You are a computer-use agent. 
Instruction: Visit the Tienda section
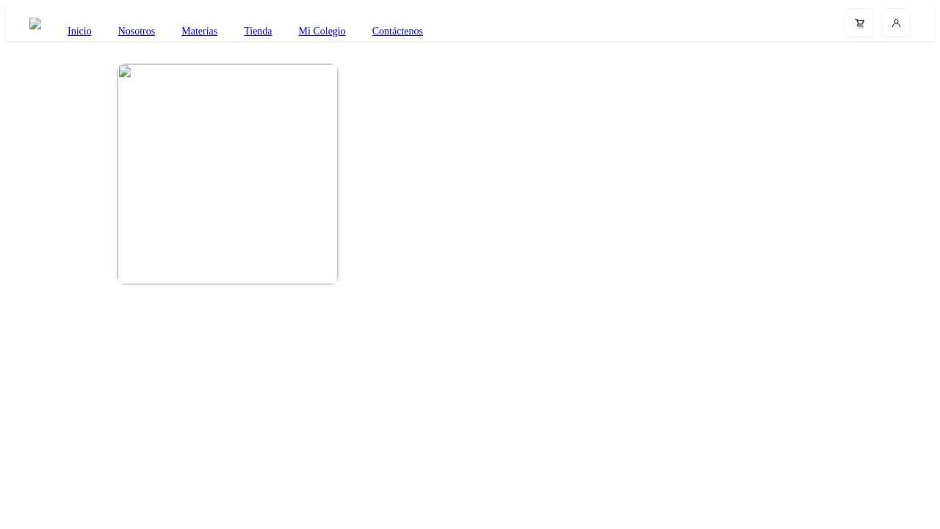(258, 31)
